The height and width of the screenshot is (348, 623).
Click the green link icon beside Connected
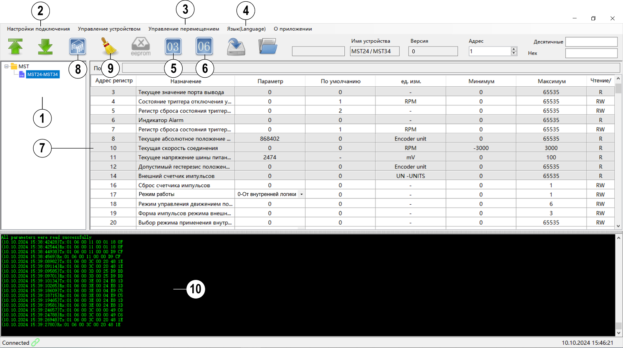point(36,343)
